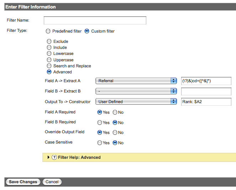The height and width of the screenshot is (190, 236).
Task: Click the Save Changes button
Action: (x=23, y=182)
